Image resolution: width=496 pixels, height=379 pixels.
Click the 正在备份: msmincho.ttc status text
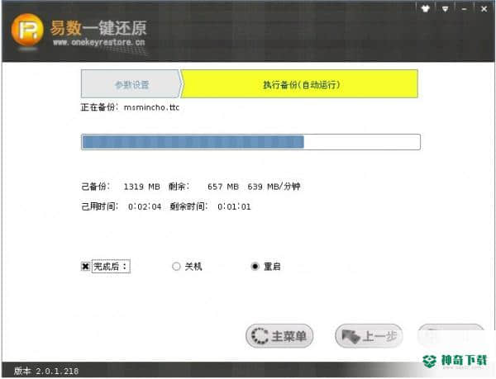point(130,107)
